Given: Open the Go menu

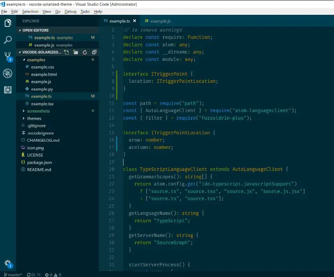Looking at the screenshot, I should (x=58, y=12).
